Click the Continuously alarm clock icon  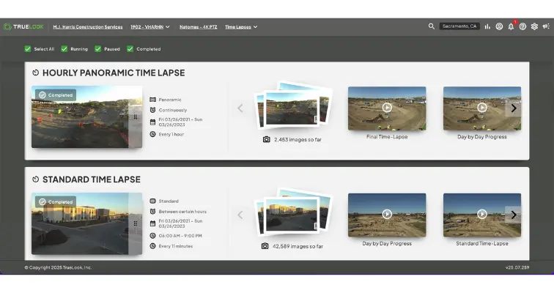click(152, 110)
